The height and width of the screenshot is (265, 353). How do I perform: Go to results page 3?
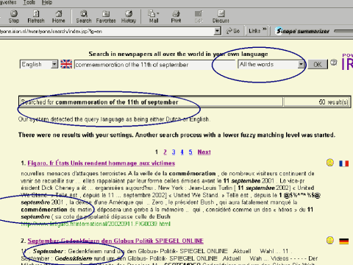click(x=174, y=152)
